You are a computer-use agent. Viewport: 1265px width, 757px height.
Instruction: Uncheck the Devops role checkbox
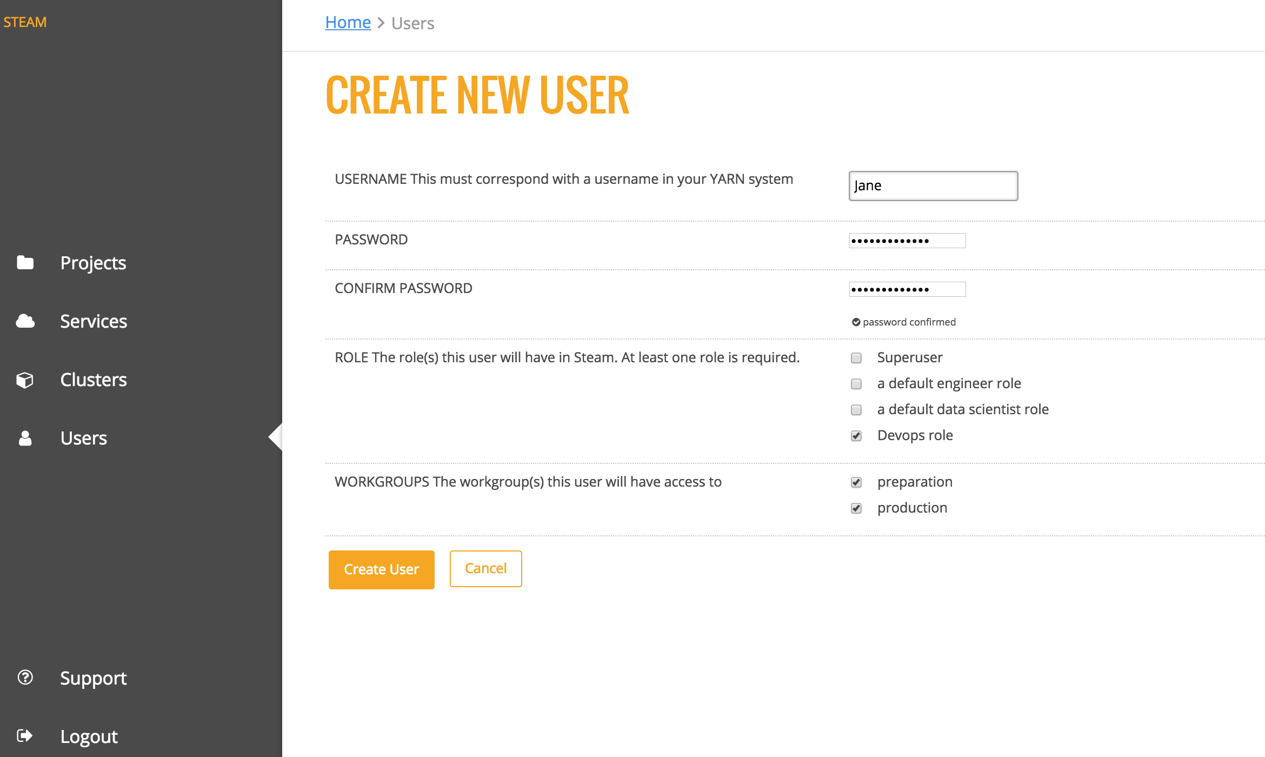point(856,436)
